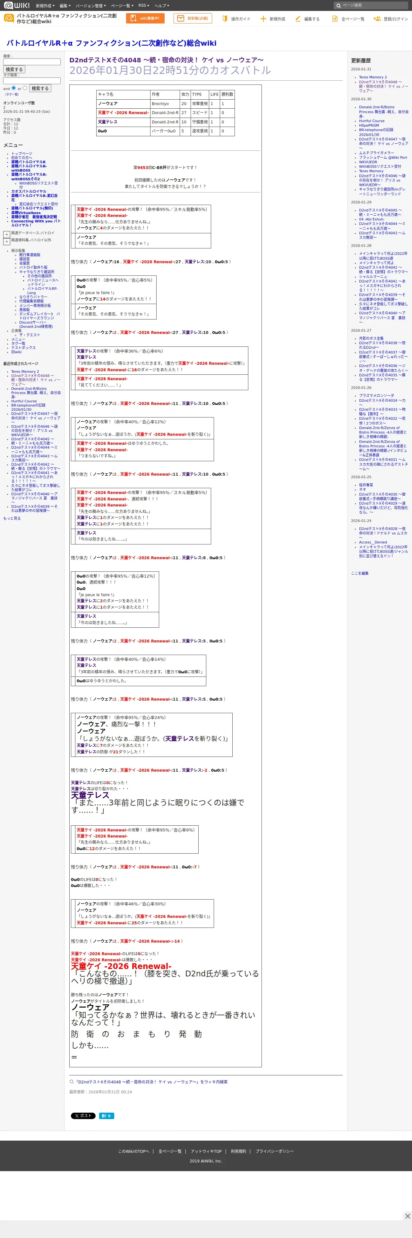The image size is (412, 1238).
Task: Open このWikiのTOPへ footer link
Action: click(x=134, y=1151)
